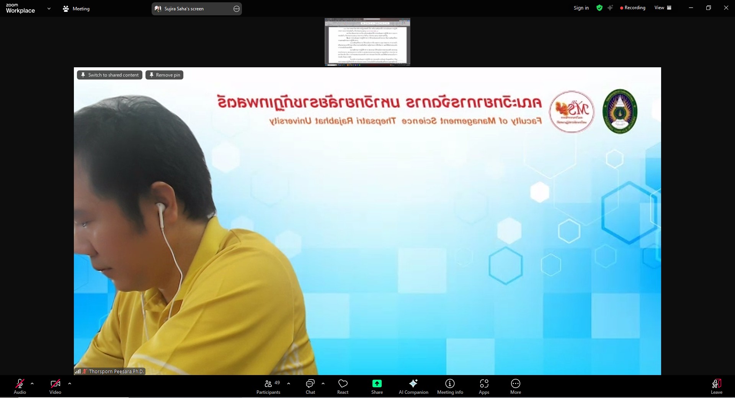Click Sign in at the top
735x398 pixels.
(x=581, y=8)
